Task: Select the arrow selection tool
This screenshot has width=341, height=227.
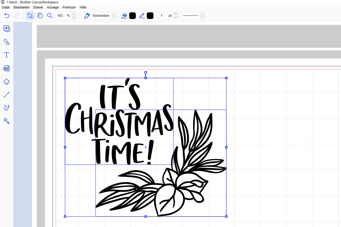Action: (x=30, y=16)
